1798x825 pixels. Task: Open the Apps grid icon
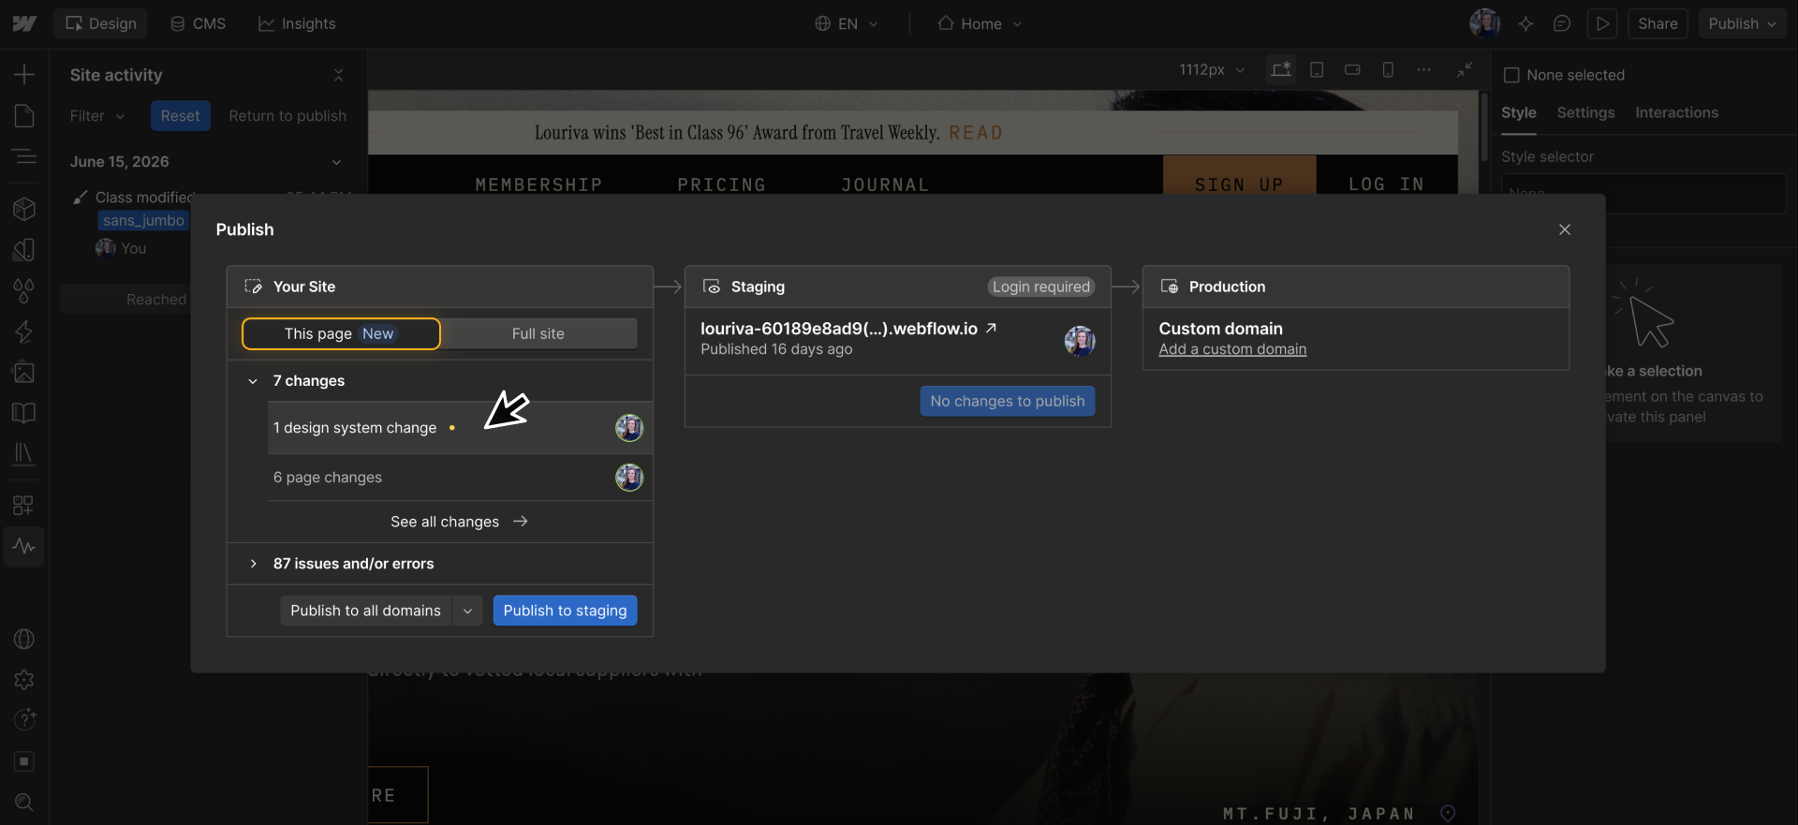pos(24,506)
